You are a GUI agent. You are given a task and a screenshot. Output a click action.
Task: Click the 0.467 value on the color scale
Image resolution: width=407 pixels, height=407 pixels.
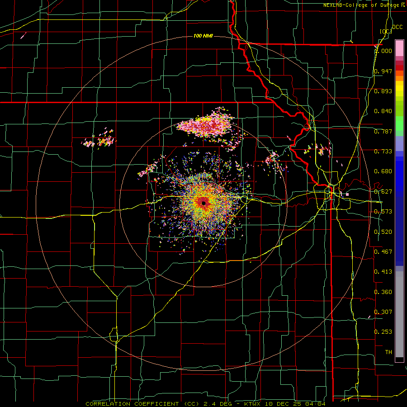coord(383,252)
